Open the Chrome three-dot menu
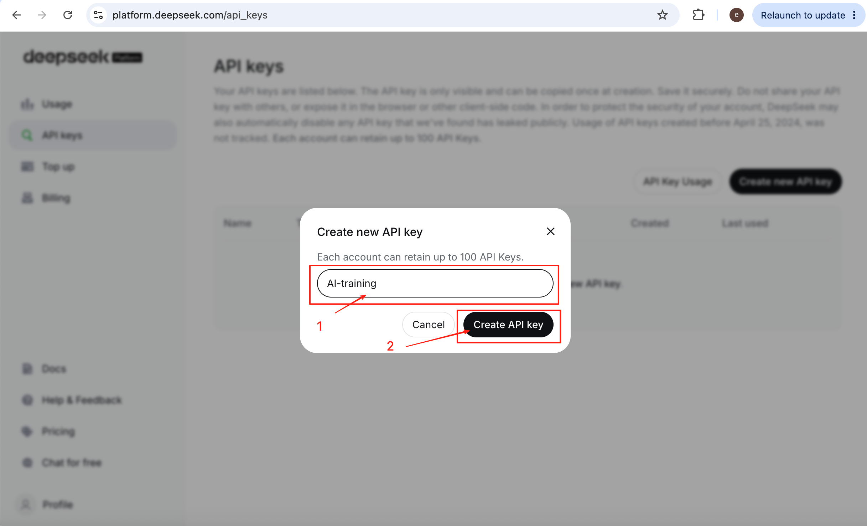 [854, 15]
